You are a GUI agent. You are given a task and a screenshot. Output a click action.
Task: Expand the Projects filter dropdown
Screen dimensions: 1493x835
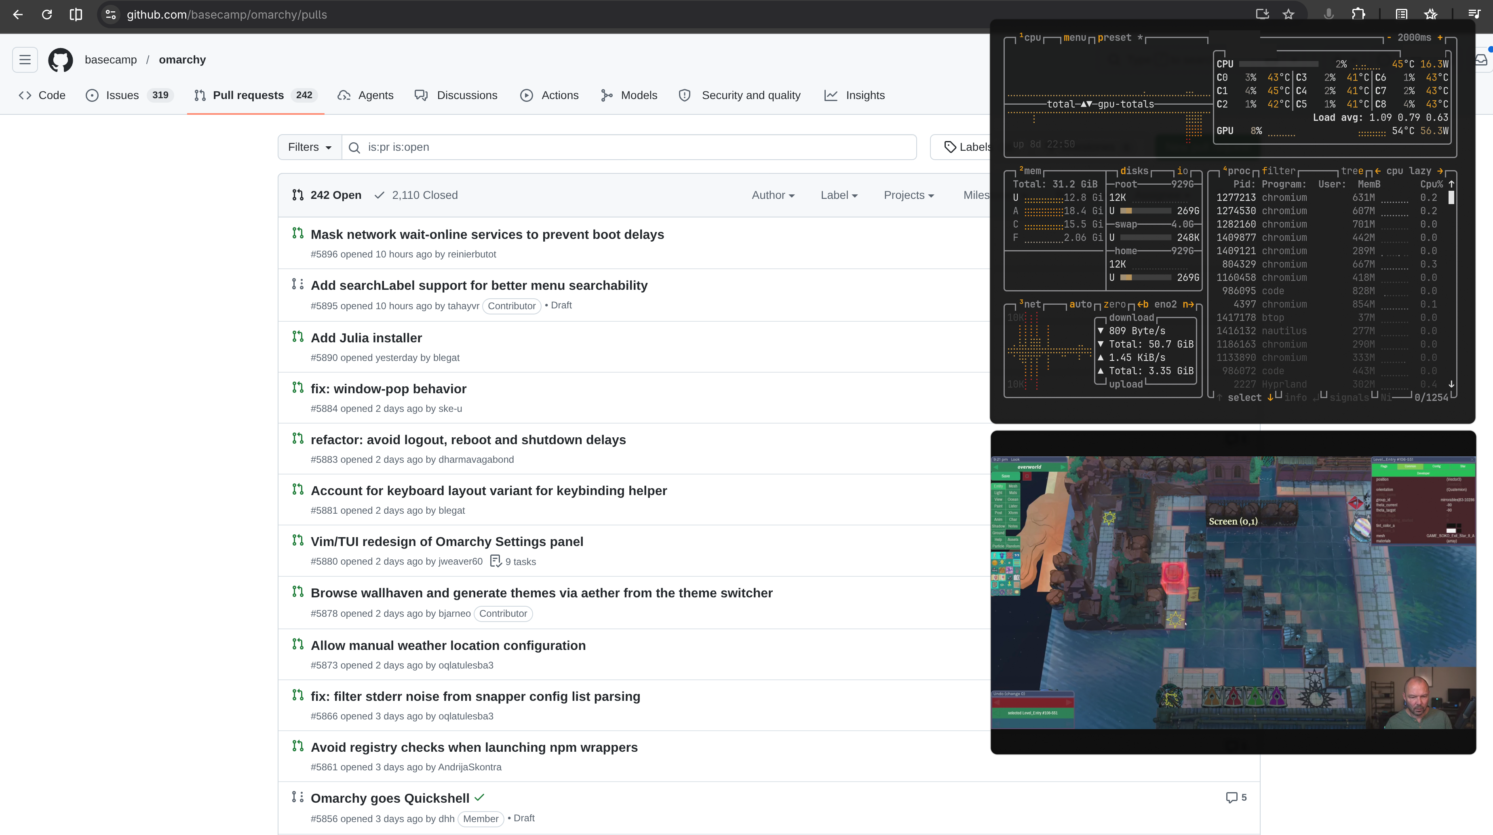[909, 195]
